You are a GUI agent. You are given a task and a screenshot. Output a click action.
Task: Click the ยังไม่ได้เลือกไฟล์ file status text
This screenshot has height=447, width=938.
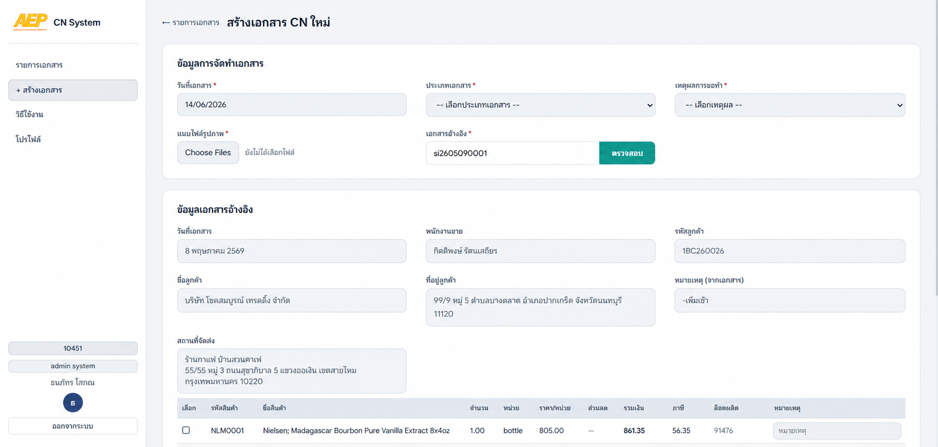[270, 152]
